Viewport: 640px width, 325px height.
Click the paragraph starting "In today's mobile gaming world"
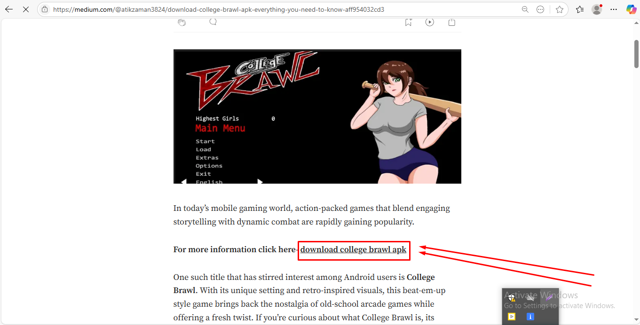click(312, 215)
